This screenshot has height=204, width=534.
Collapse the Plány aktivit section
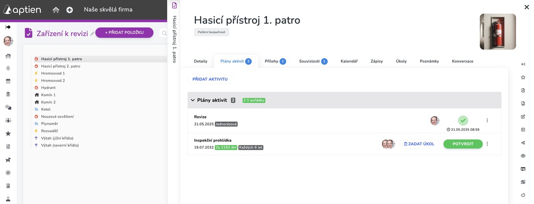coord(193,100)
